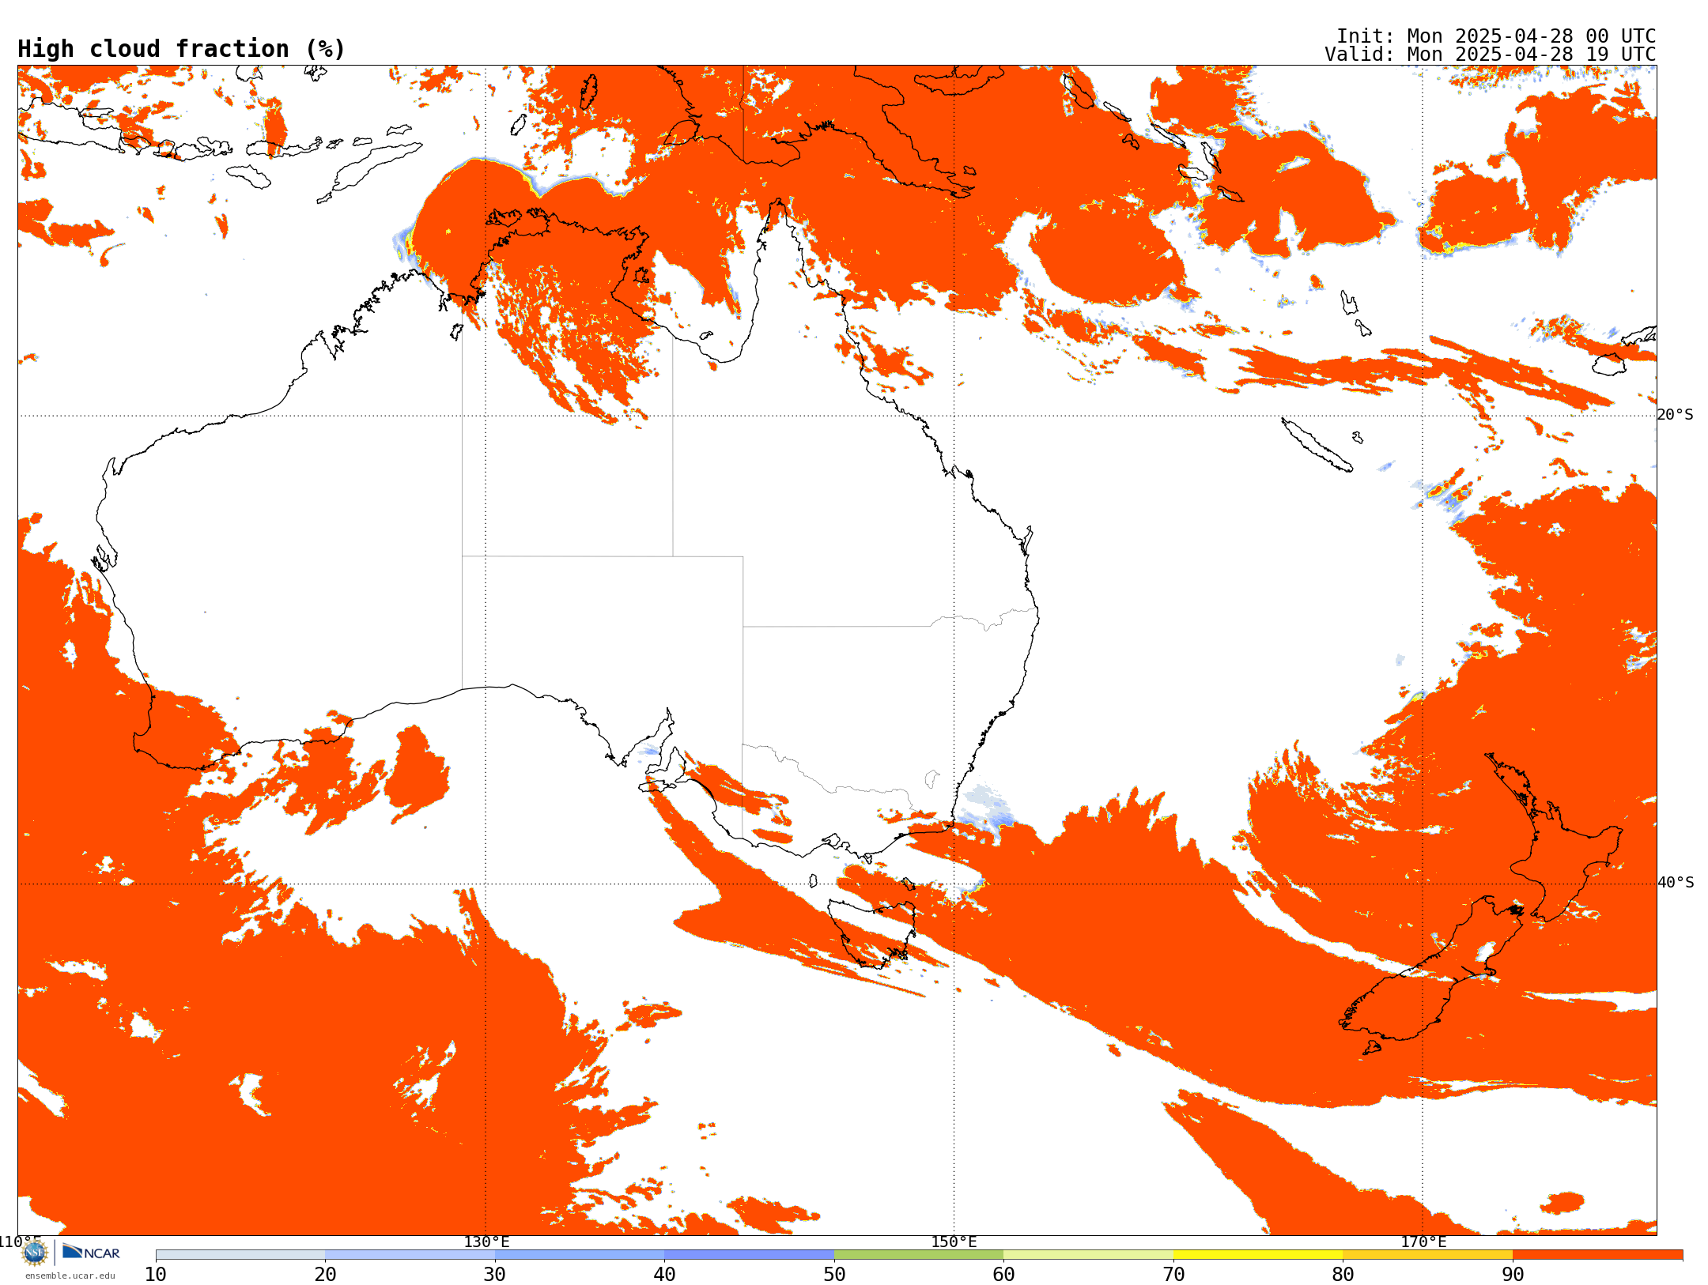The image size is (1708, 1285).
Task: Click the 40°S latitude label
Action: 1676,883
